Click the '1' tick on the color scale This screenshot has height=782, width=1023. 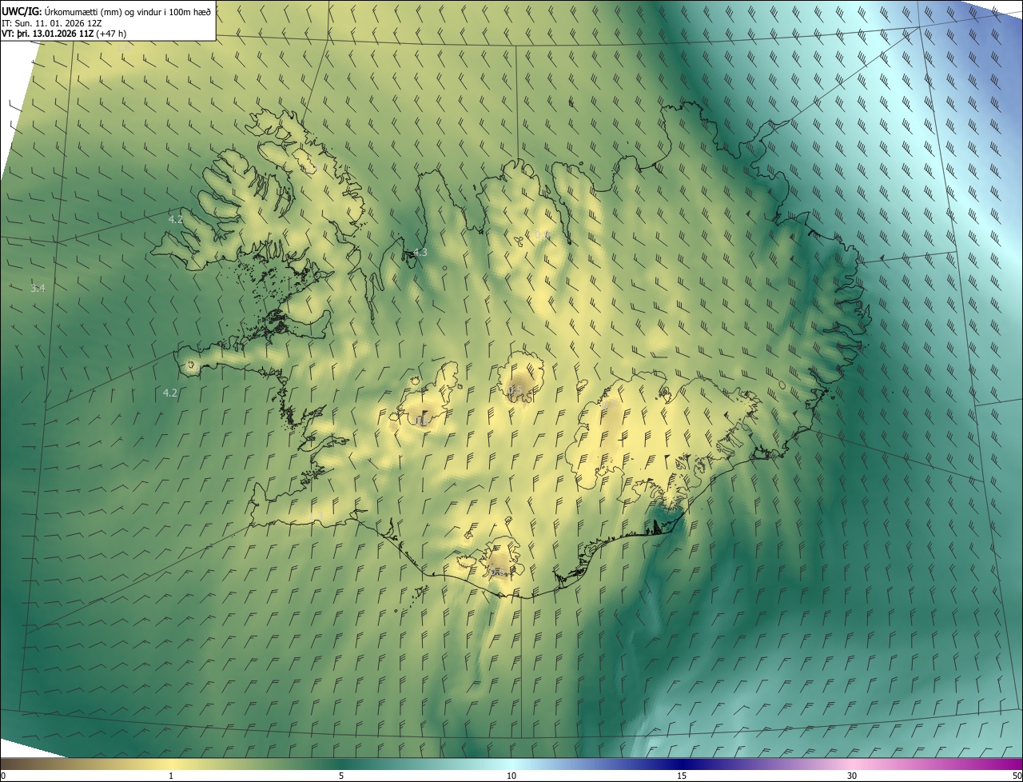tap(171, 776)
